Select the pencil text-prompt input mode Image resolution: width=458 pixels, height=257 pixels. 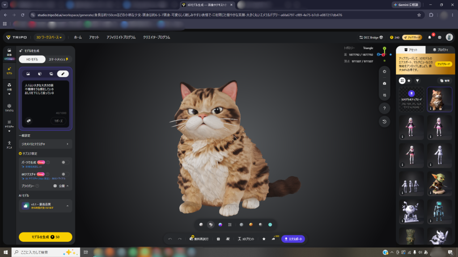63,74
